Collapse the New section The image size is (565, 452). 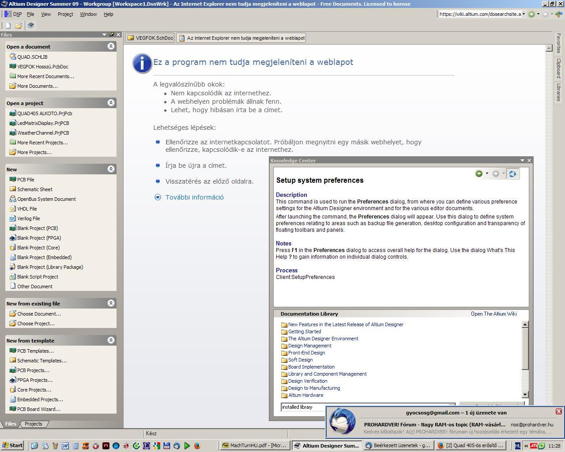111,169
